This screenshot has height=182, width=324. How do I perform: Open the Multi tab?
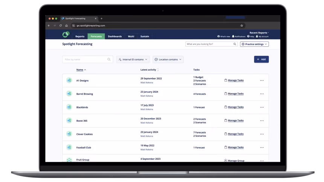coord(131,36)
